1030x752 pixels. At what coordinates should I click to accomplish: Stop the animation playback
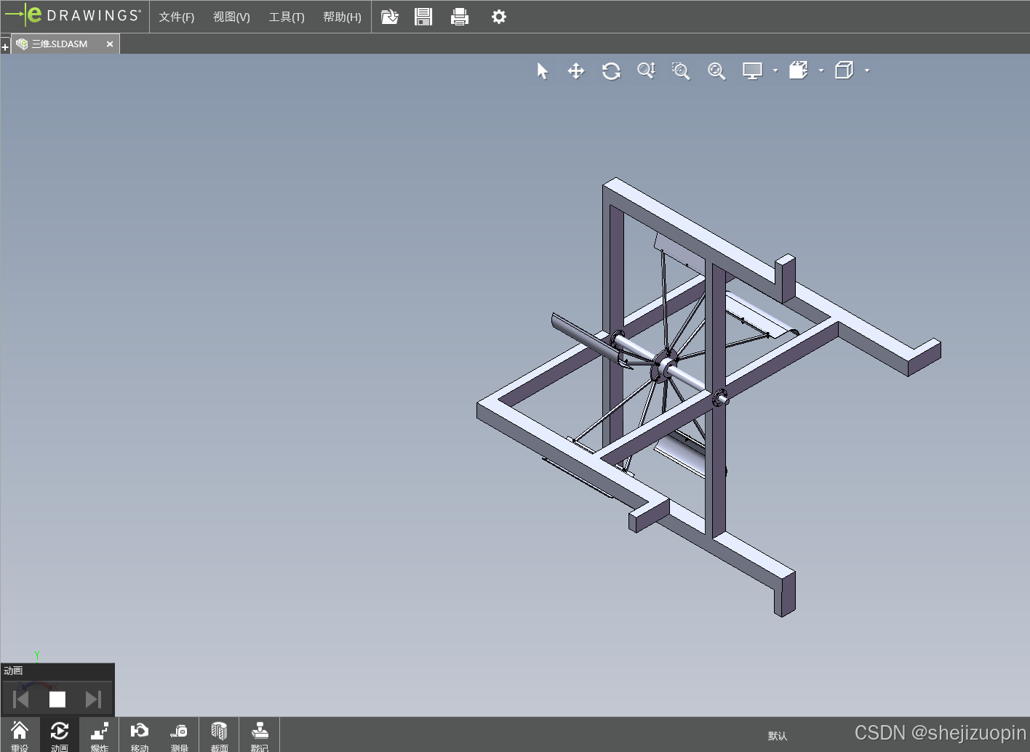(57, 699)
